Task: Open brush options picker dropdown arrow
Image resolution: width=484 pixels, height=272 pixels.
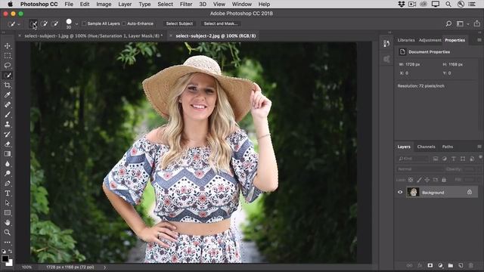Action: (x=76, y=23)
